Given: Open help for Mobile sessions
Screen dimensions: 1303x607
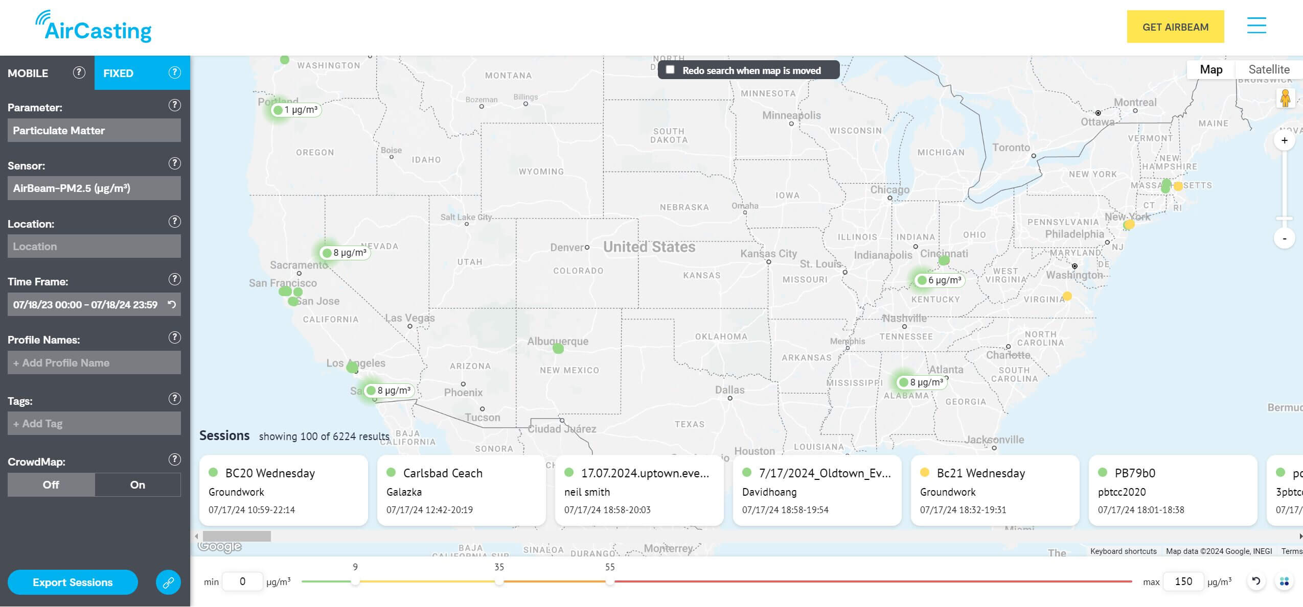Looking at the screenshot, I should (79, 72).
